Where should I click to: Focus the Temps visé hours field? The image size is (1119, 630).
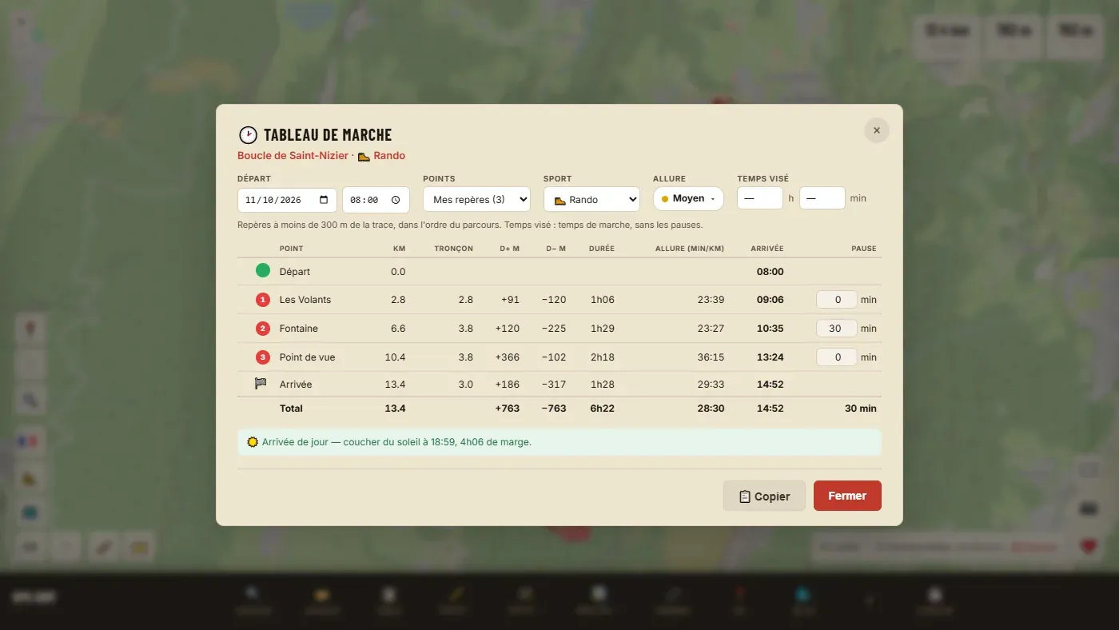[x=759, y=197]
